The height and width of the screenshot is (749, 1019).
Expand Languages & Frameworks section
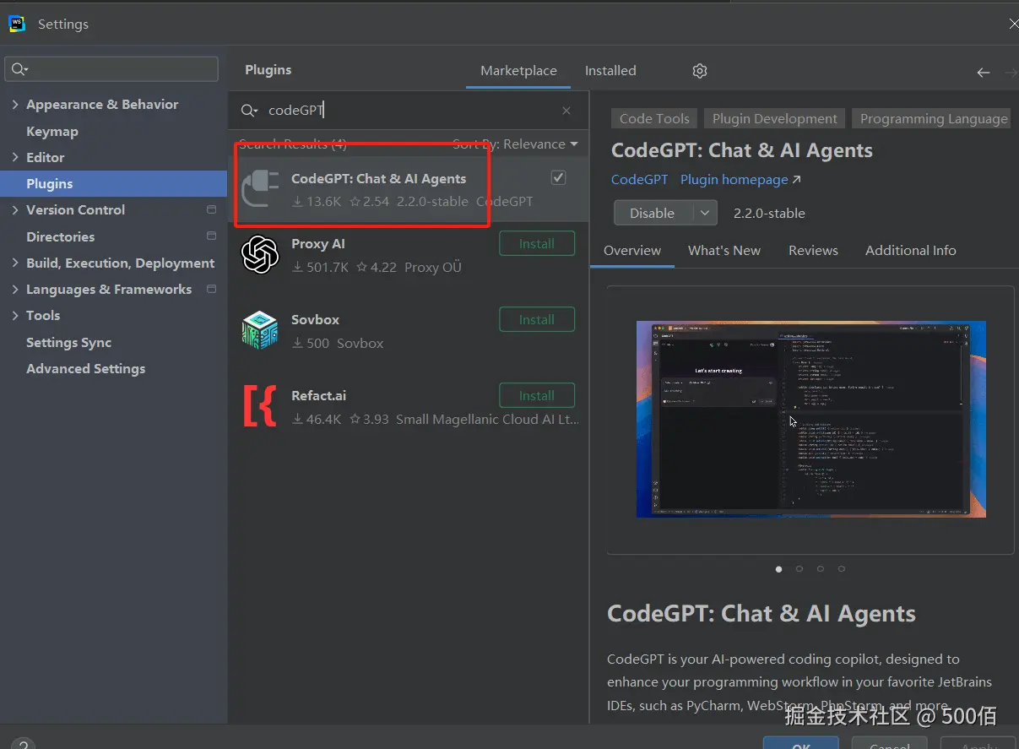[x=15, y=289]
